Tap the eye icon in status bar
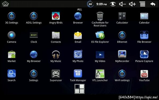The width and height of the screenshot is (159, 100). 113,4
